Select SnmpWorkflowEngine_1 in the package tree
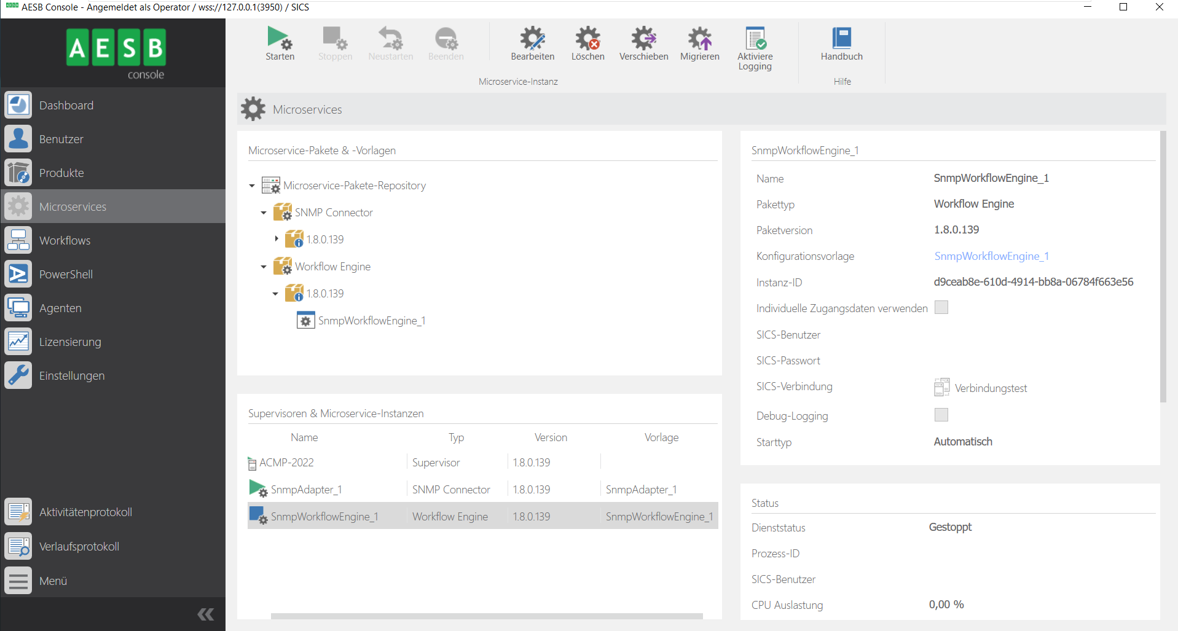 pyautogui.click(x=371, y=321)
